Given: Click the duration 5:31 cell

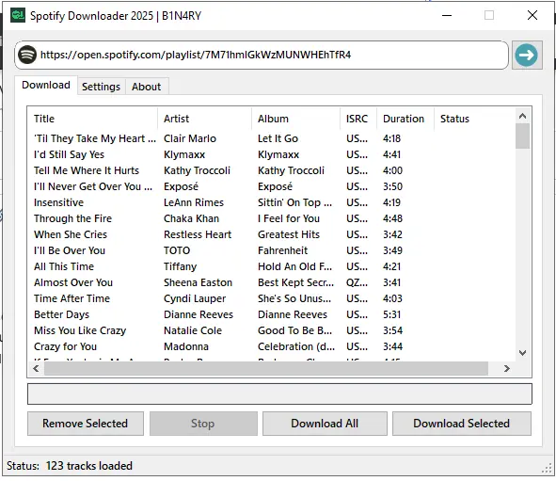Looking at the screenshot, I should point(391,314).
